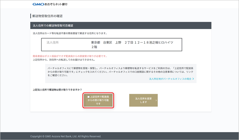Click the arrow chevron on 法人住所を変更します button

point(155,100)
